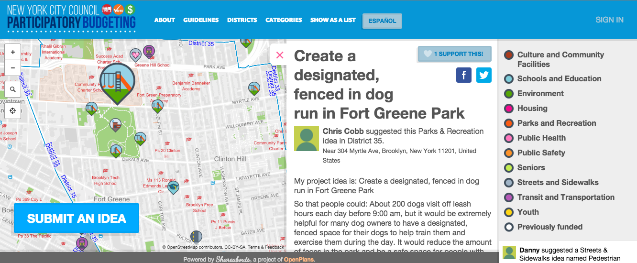Screen dimensions: 637x263
Task: Open Show As A List view
Action: [333, 20]
